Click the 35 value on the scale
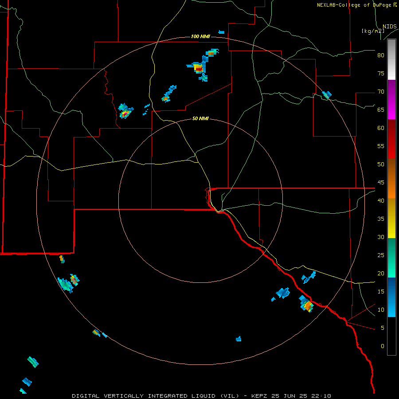Viewport: 399px width, 399px height. (x=381, y=219)
